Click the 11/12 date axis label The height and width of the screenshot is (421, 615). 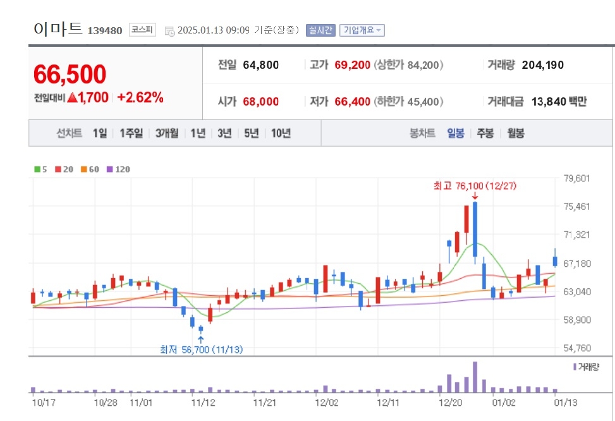203,403
